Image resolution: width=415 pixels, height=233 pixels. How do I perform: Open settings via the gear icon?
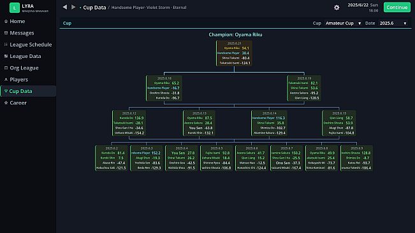coord(337,8)
